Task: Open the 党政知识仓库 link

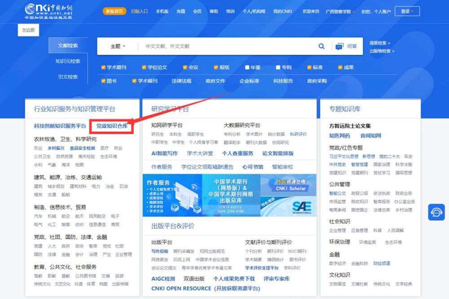Action: 112,126
